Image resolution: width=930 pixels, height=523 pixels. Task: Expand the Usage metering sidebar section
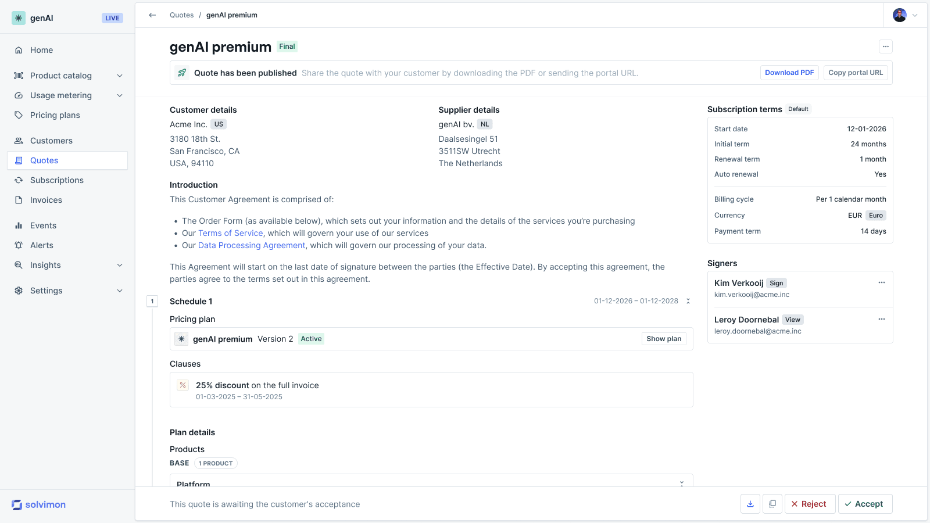click(x=67, y=95)
